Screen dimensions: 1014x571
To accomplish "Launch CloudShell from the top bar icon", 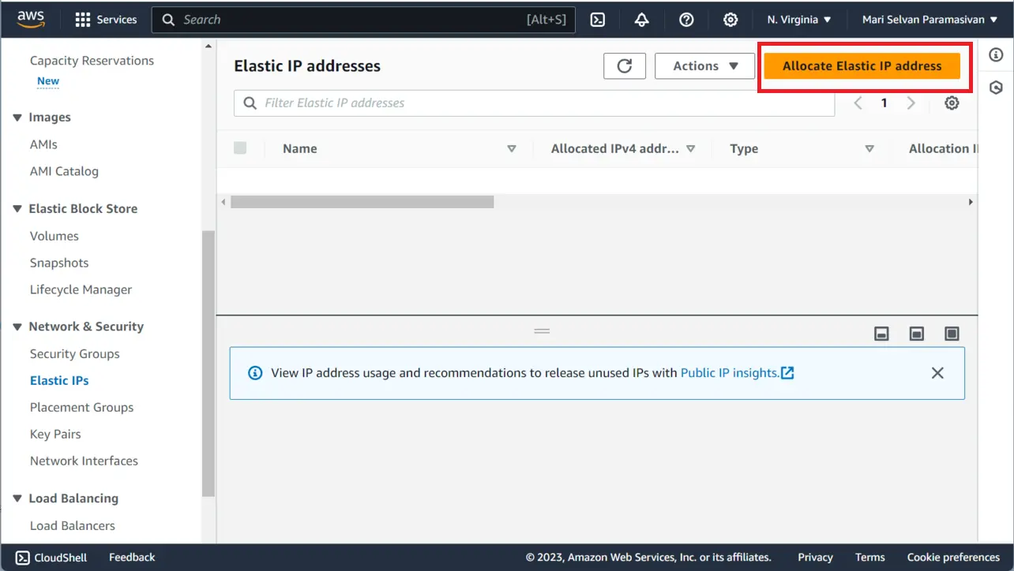I will (598, 20).
